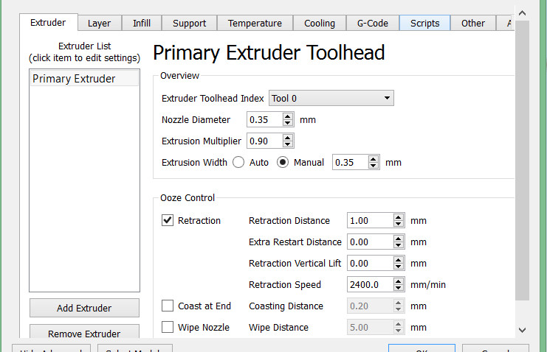This screenshot has height=352, width=547.
Task: Open the Temperature tab
Action: click(x=255, y=23)
